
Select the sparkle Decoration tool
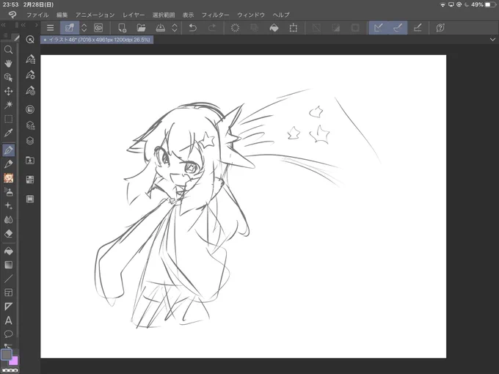(8, 206)
